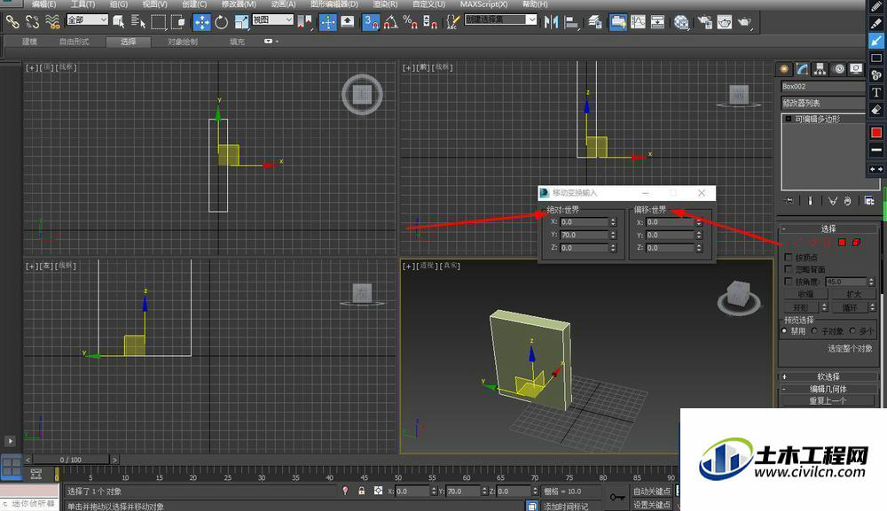
Task: Select the 子对象 preview selection radio
Action: (x=814, y=331)
